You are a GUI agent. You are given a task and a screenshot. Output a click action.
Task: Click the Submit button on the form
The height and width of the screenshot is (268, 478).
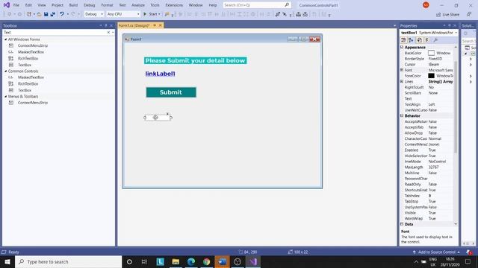click(171, 92)
